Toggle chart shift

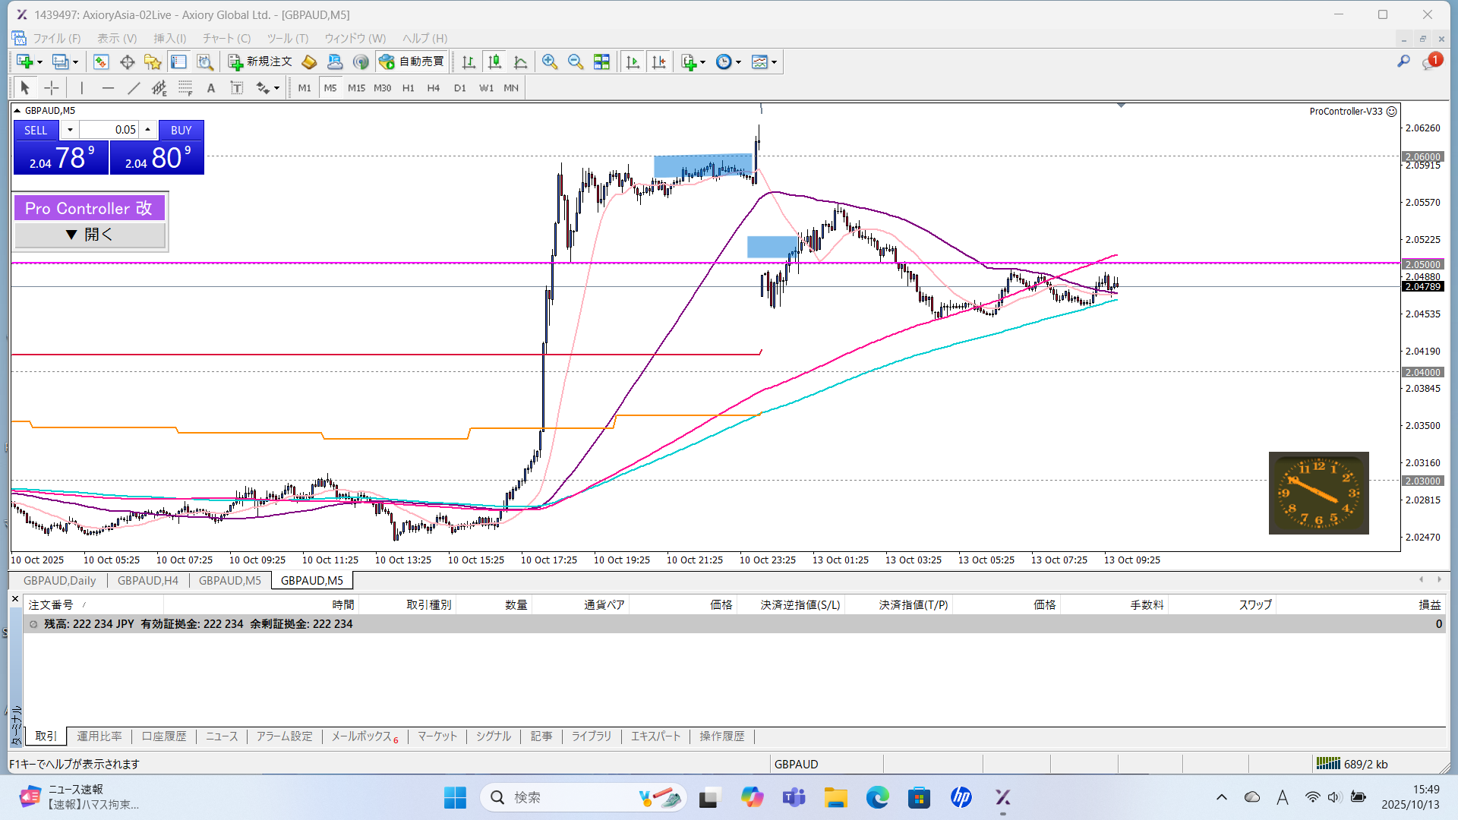tap(658, 62)
